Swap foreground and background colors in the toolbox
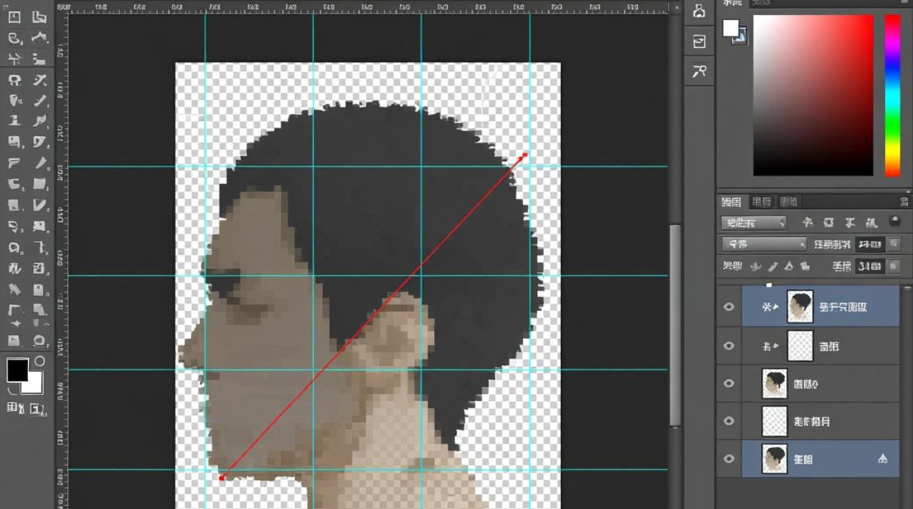The width and height of the screenshot is (913, 509). pyautogui.click(x=39, y=361)
